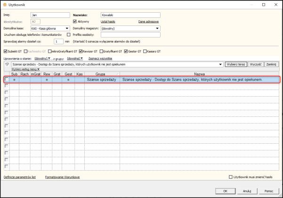Click the Rew column header
The width and height of the screenshot is (283, 198).
click(47, 74)
